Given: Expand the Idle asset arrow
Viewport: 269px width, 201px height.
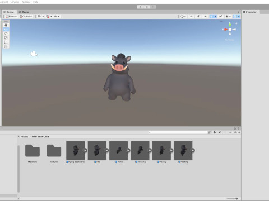Looking at the screenshot, I should point(107,150).
